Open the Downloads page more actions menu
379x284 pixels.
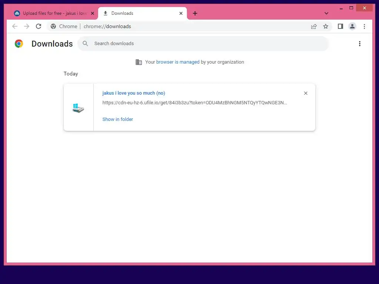(360, 44)
